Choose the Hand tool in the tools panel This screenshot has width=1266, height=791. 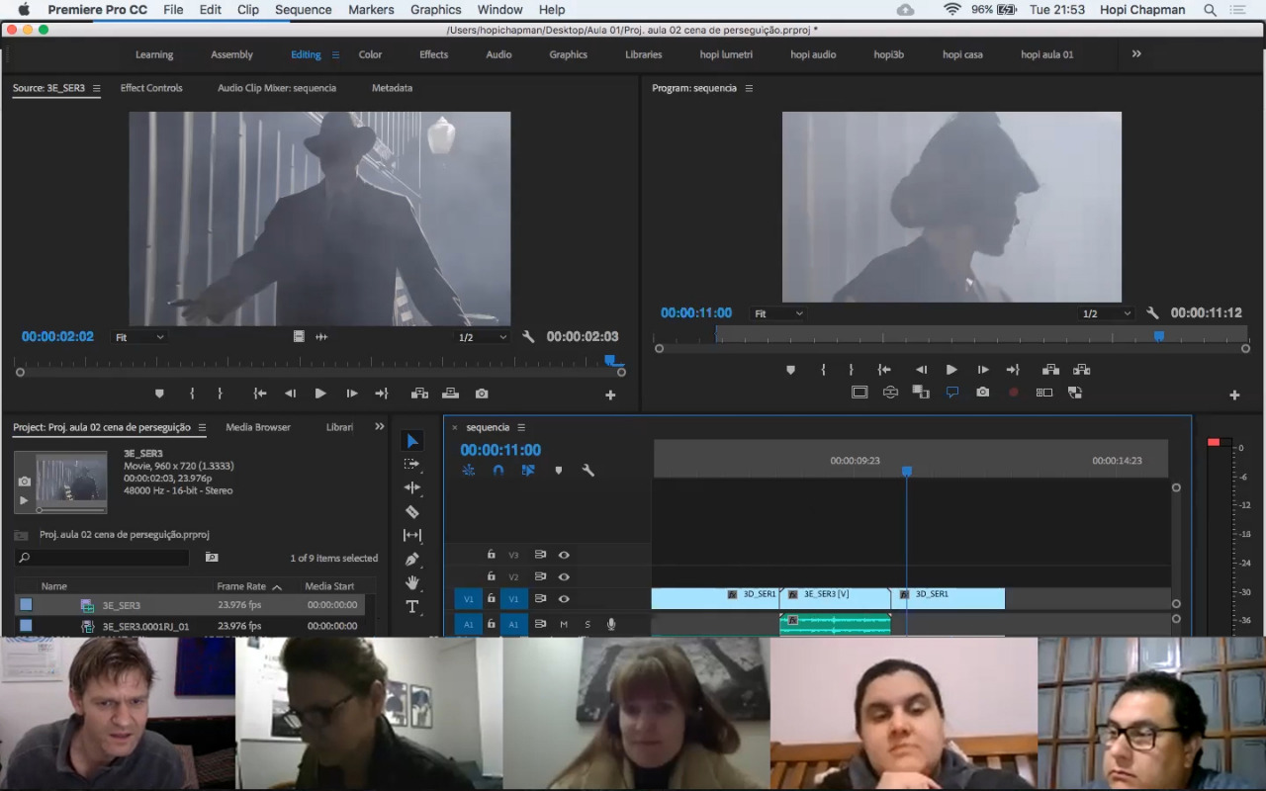point(412,582)
